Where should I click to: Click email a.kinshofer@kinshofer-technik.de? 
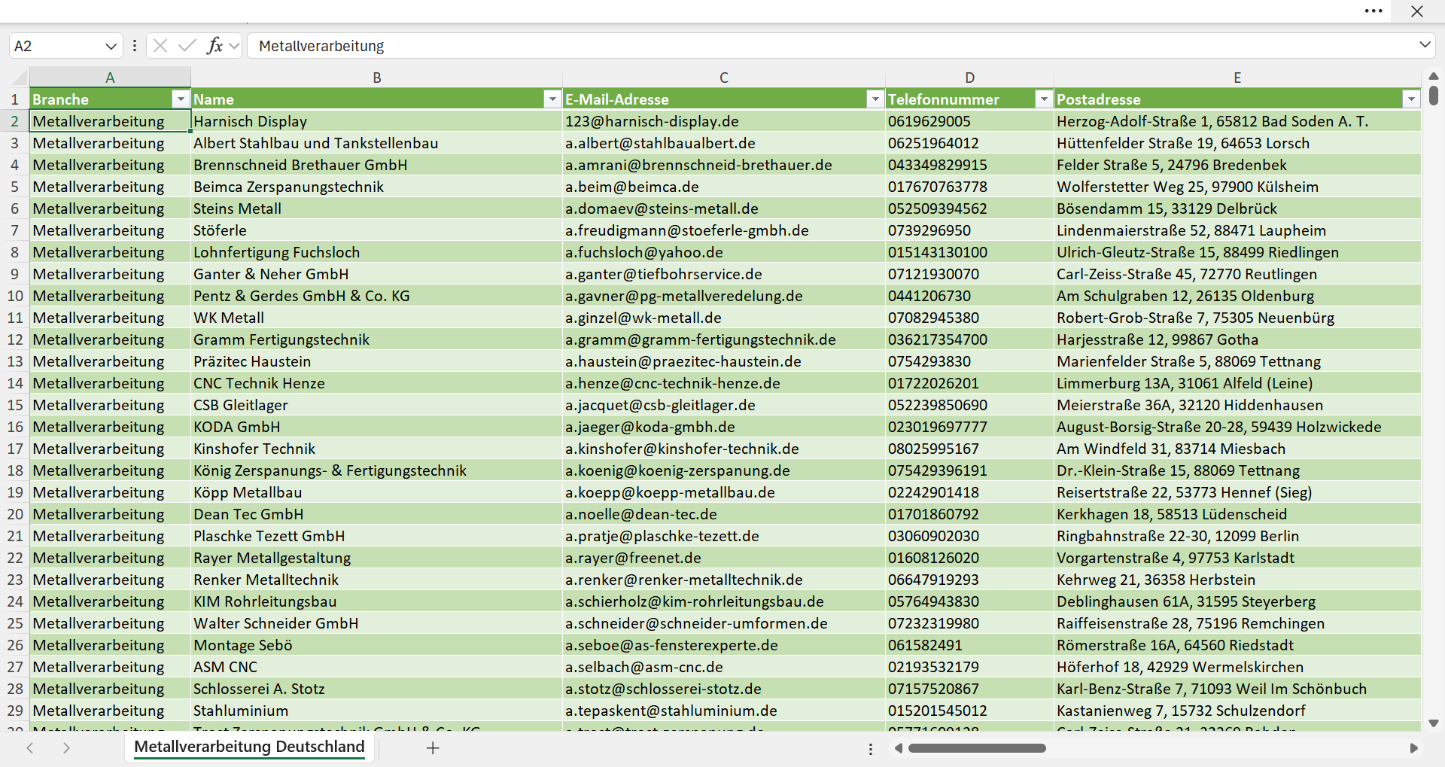point(724,449)
